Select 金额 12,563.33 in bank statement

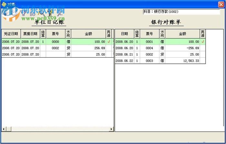tap(182, 61)
